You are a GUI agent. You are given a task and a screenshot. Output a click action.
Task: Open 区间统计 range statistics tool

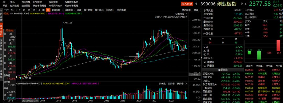[110, 10]
